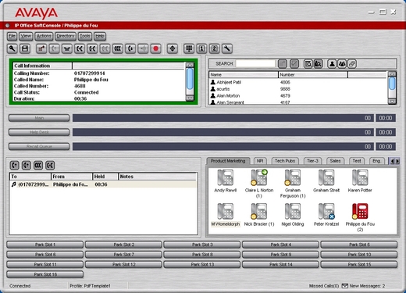Switch to the Eng. tab
Screen dimensions: 406x293
376,161
